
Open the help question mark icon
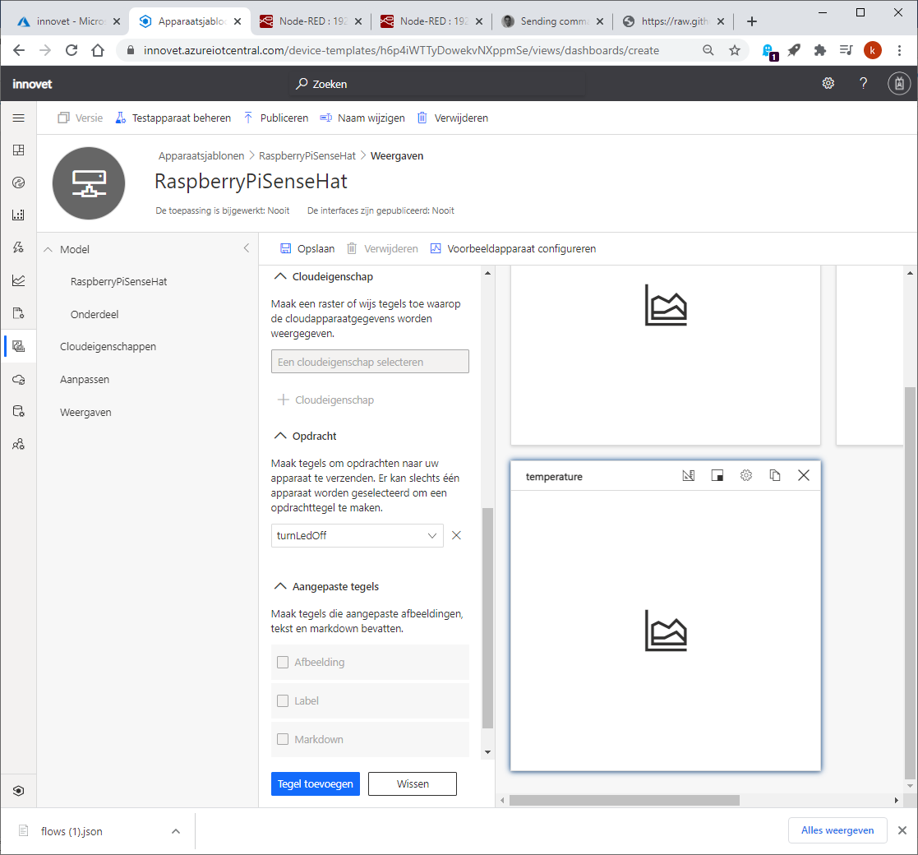[863, 83]
